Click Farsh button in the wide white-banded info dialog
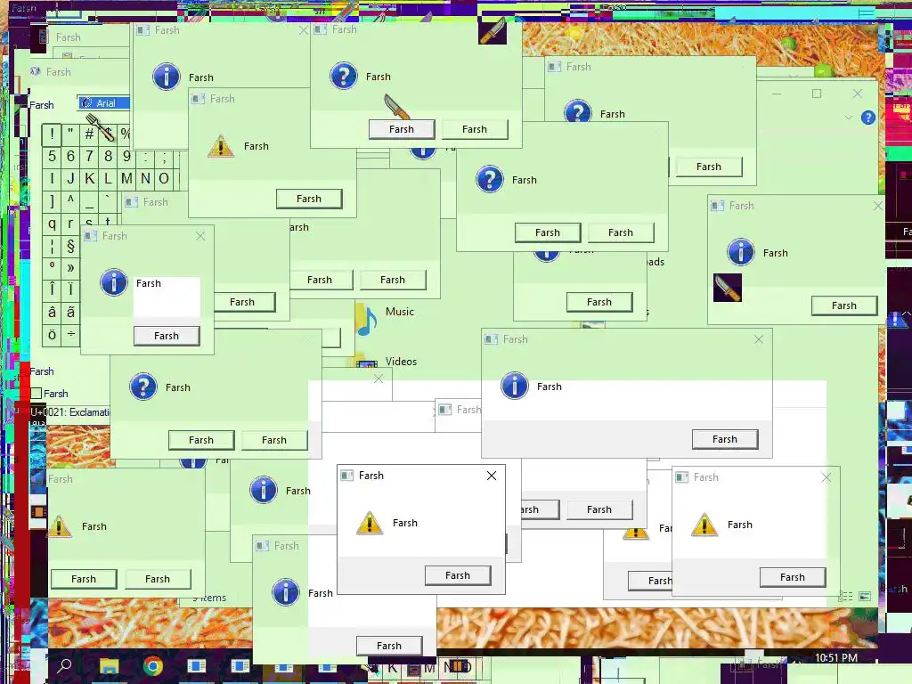912x684 pixels. 725,439
